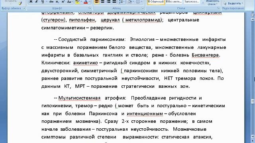255x143 pixels.
Task: Expand styles gallery more arrow
Action: (203, 3)
